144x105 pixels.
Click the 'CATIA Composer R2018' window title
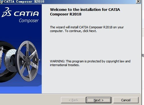click(x=24, y=1)
